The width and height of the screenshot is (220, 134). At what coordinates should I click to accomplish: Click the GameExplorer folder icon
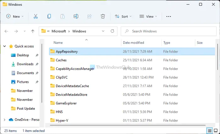pos(52,103)
